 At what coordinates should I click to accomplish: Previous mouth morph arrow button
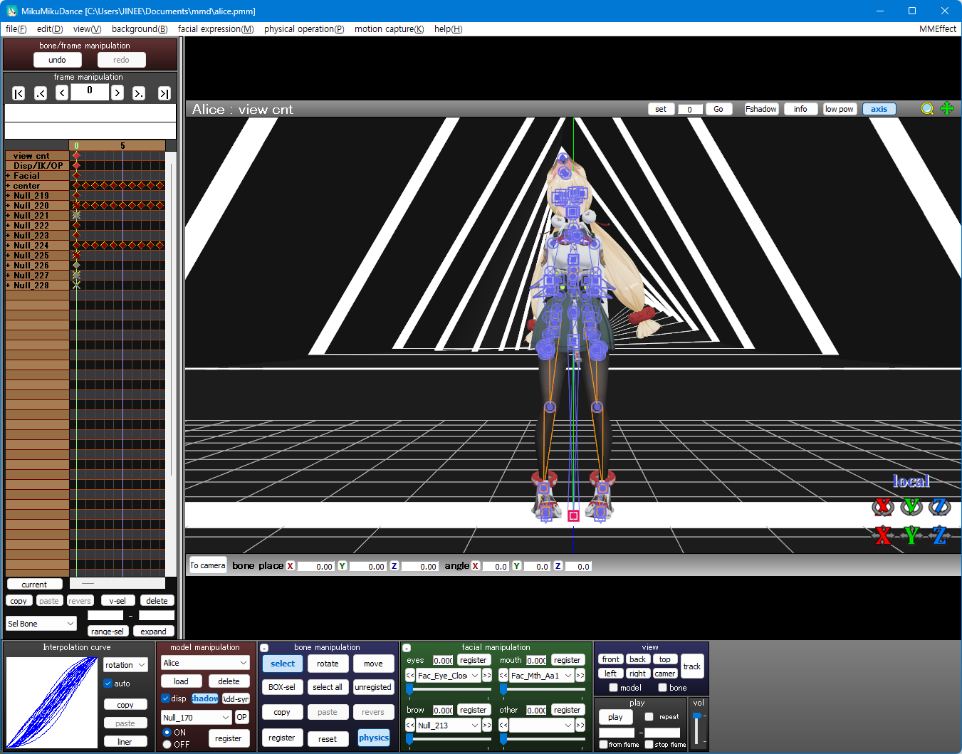tap(503, 675)
